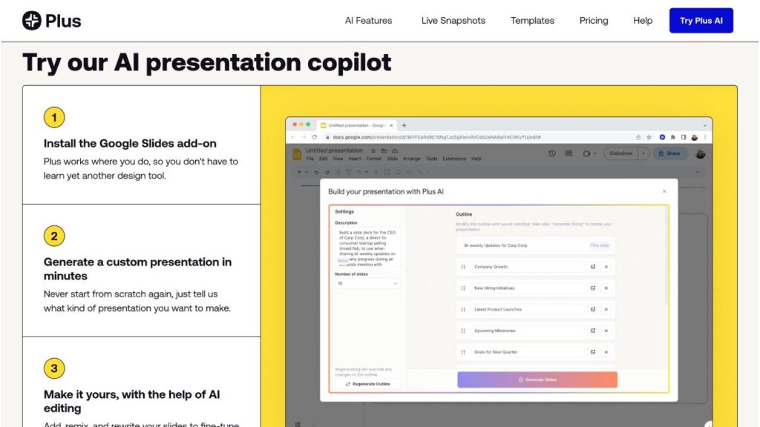Bookmark the page with the star icon in address bar
The image size is (760, 427).
(649, 137)
